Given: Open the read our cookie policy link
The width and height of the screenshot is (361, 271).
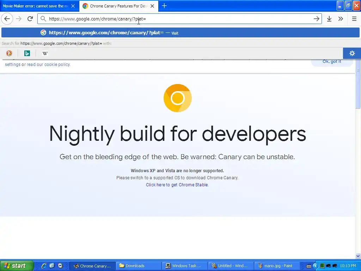Looking at the screenshot, I should tap(49, 65).
